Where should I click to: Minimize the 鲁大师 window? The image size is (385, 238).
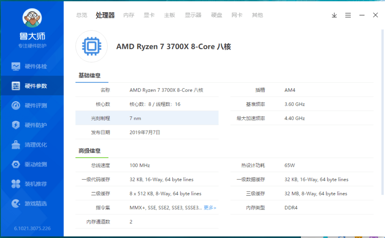click(362, 15)
